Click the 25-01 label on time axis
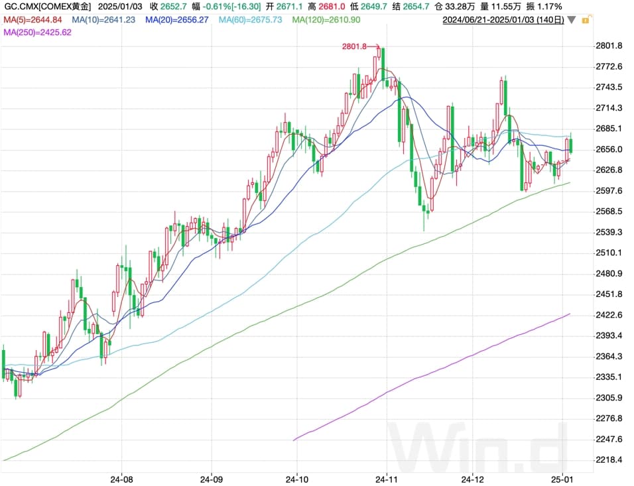The width and height of the screenshot is (634, 486). click(x=562, y=478)
